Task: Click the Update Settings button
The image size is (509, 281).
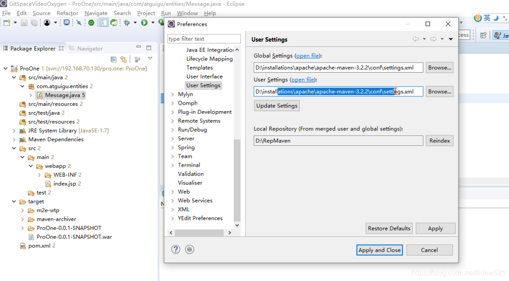Action: 276,106
